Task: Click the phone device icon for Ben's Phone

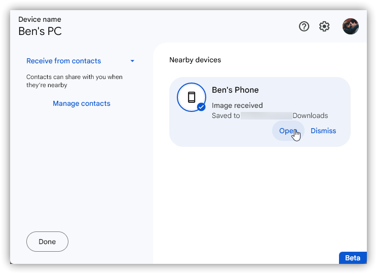Action: (192, 97)
